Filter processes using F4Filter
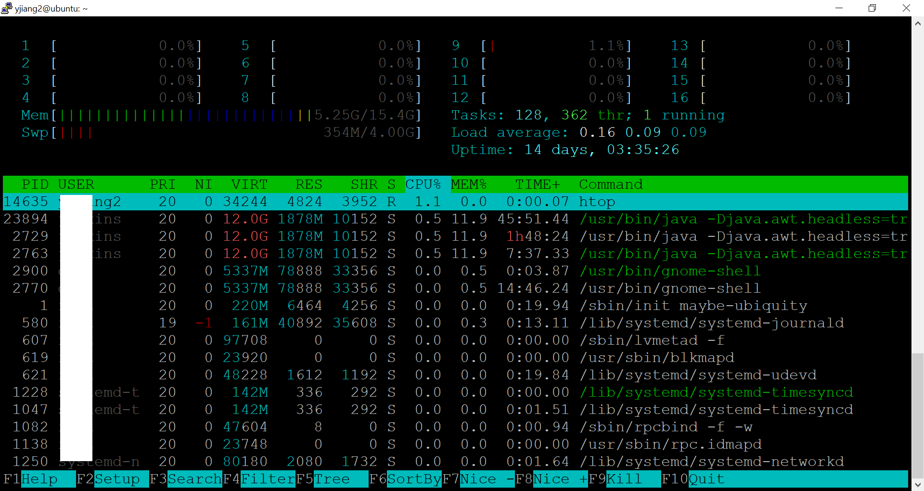Screen dimensions: 924x491 point(260,479)
